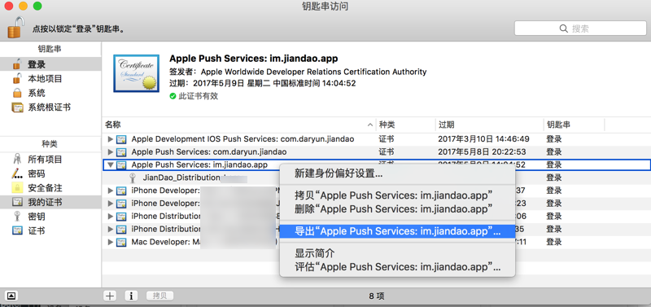Choose 导出 "Apple Push Services" menu item

click(397, 231)
